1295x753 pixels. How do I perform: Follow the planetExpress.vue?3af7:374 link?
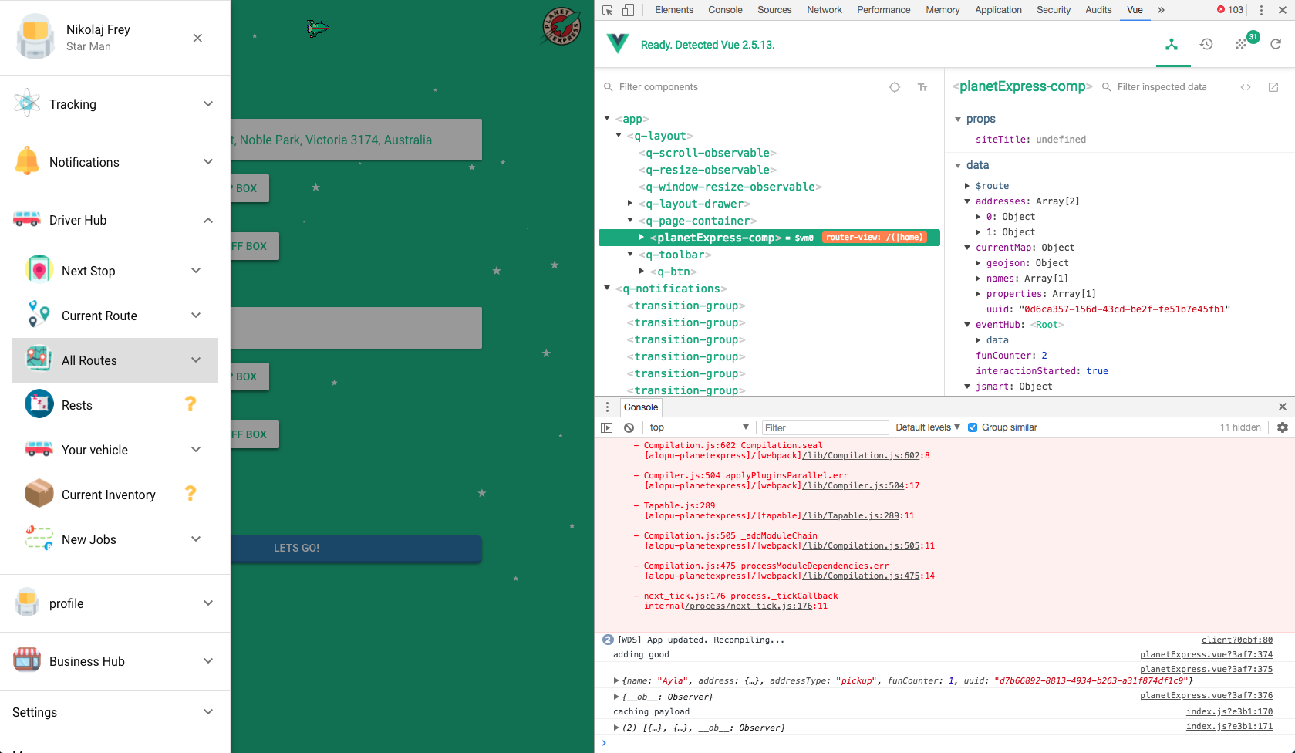click(x=1206, y=654)
